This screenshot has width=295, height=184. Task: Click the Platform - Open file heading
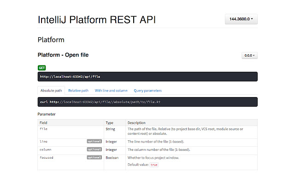point(63,55)
